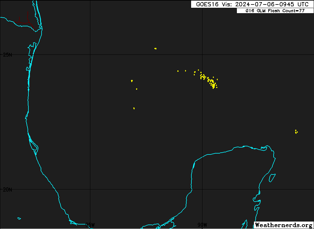Open the Weathernerds.org watermark link
Image resolution: width=314 pixels, height=229 pixels.
(283, 225)
